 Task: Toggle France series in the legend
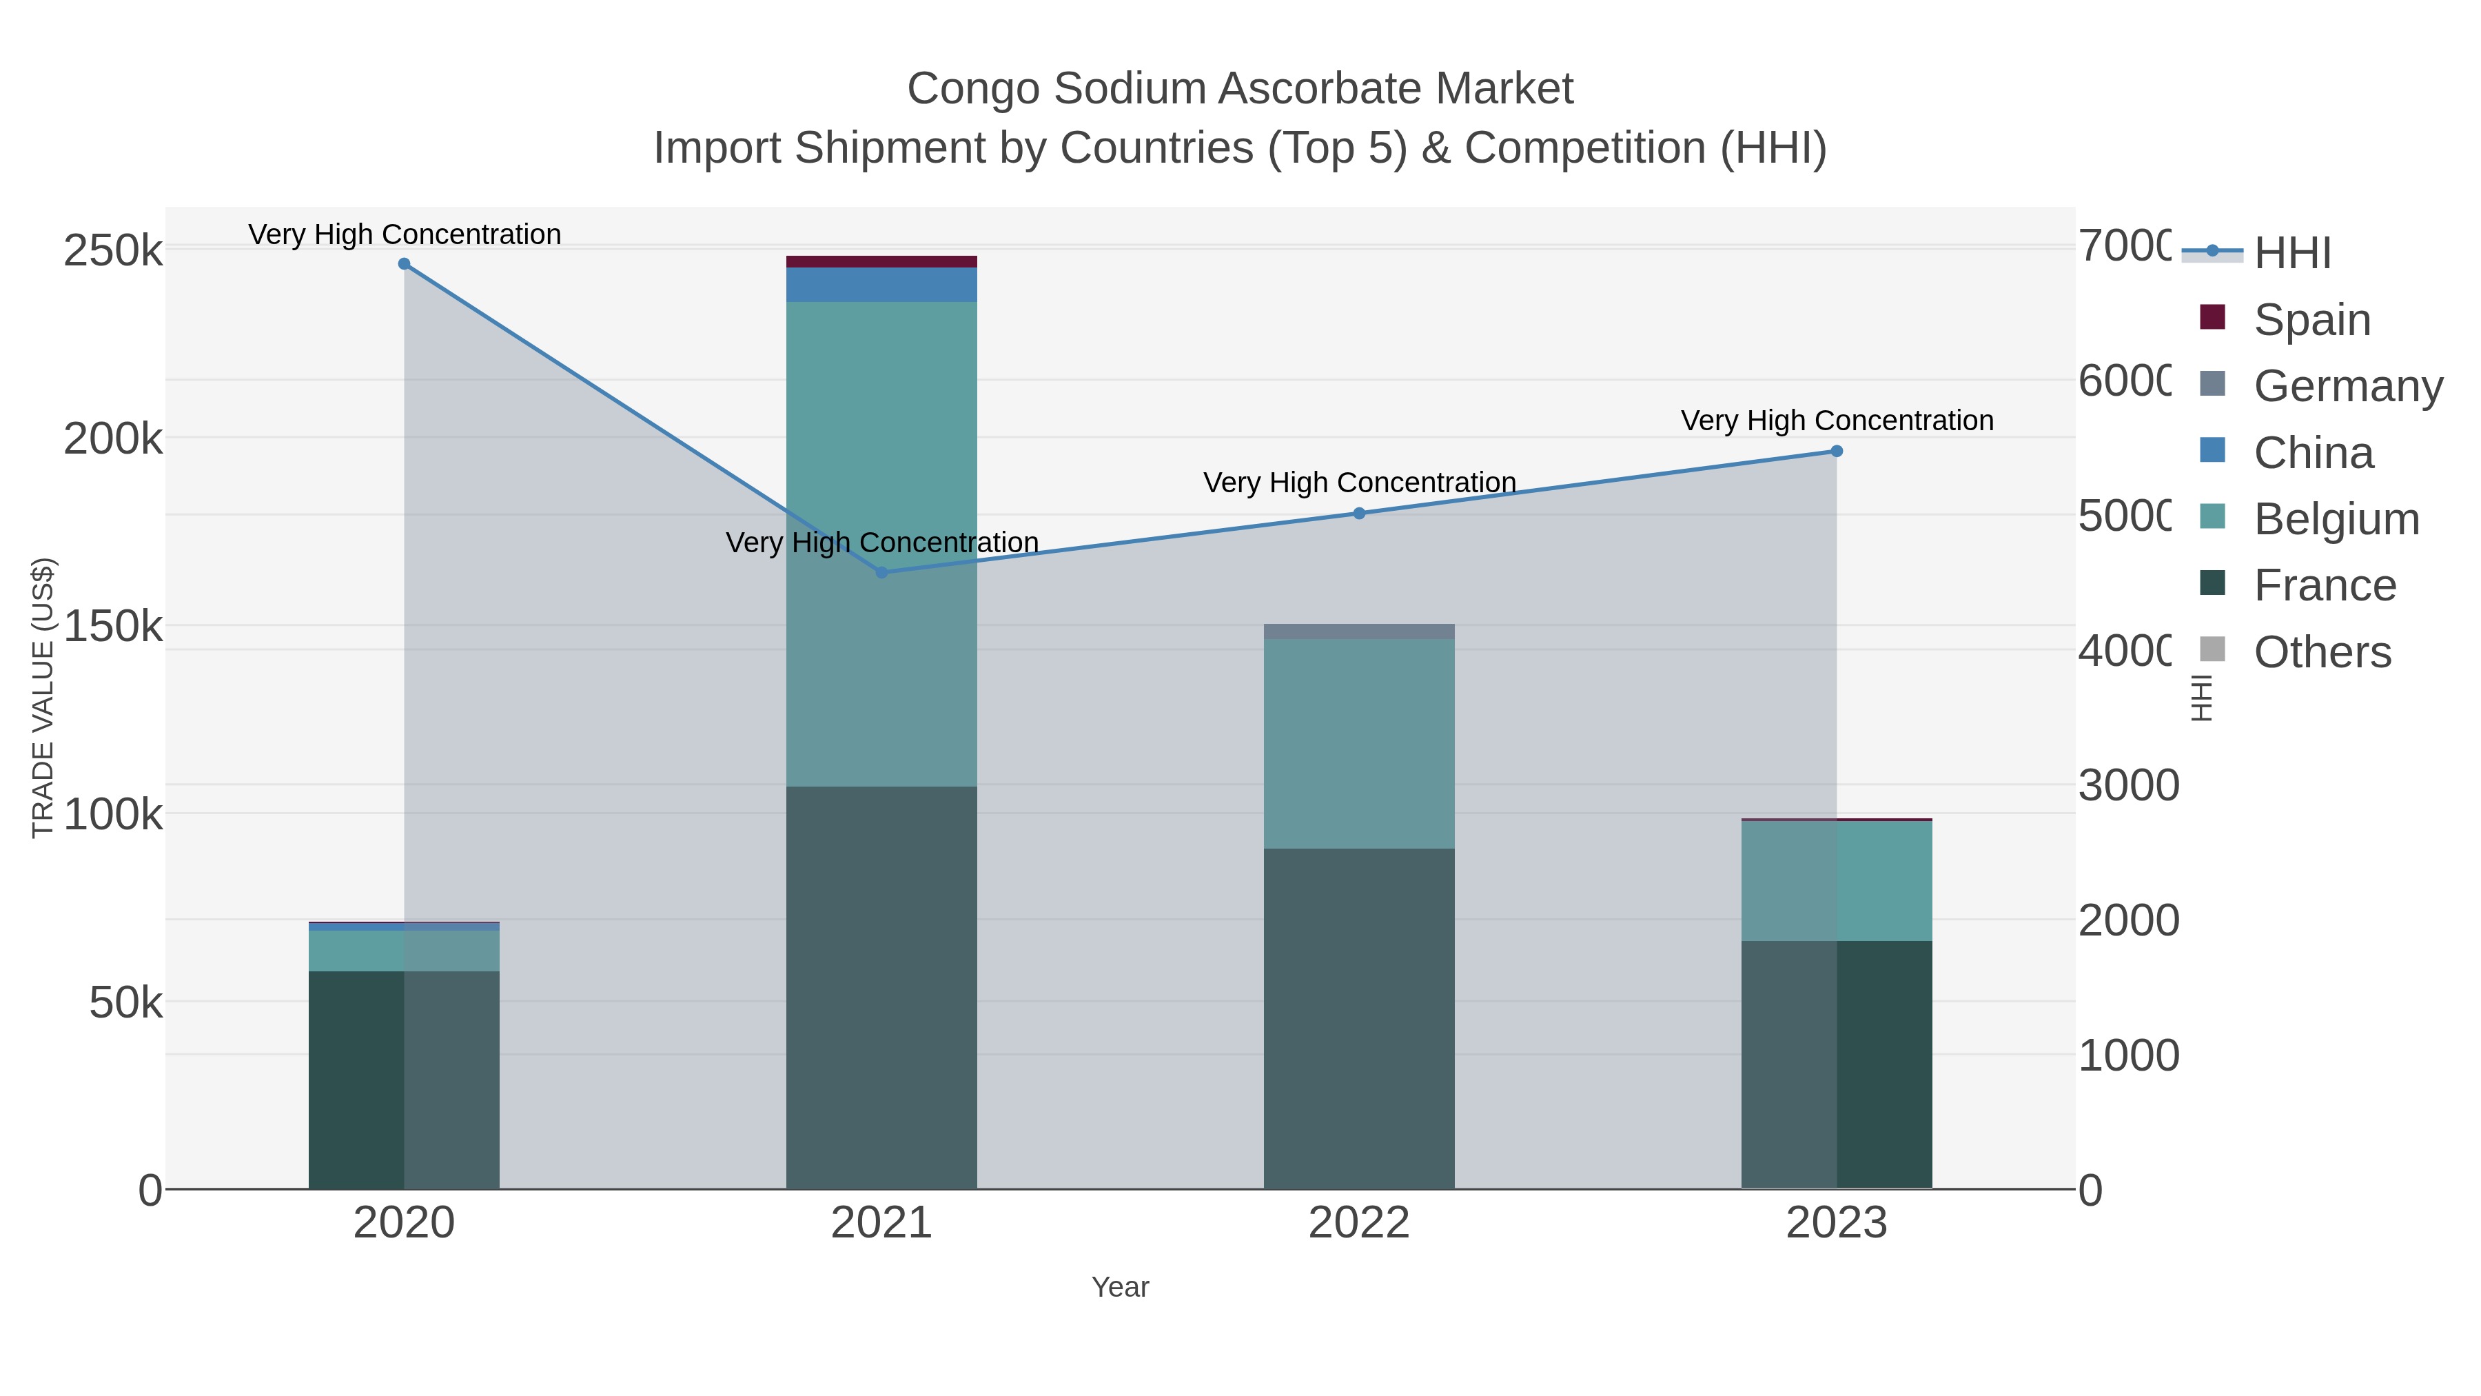coord(2298,585)
